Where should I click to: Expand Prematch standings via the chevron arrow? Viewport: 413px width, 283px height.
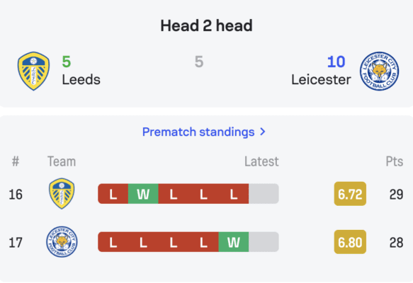coord(263,132)
